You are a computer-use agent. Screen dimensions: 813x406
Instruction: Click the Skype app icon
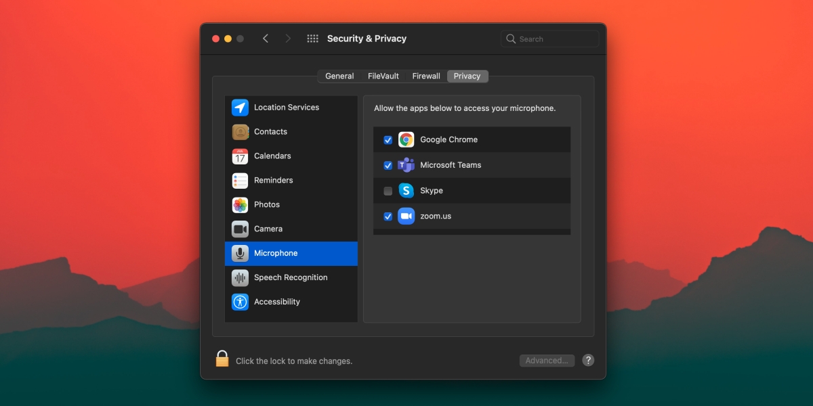[406, 191]
